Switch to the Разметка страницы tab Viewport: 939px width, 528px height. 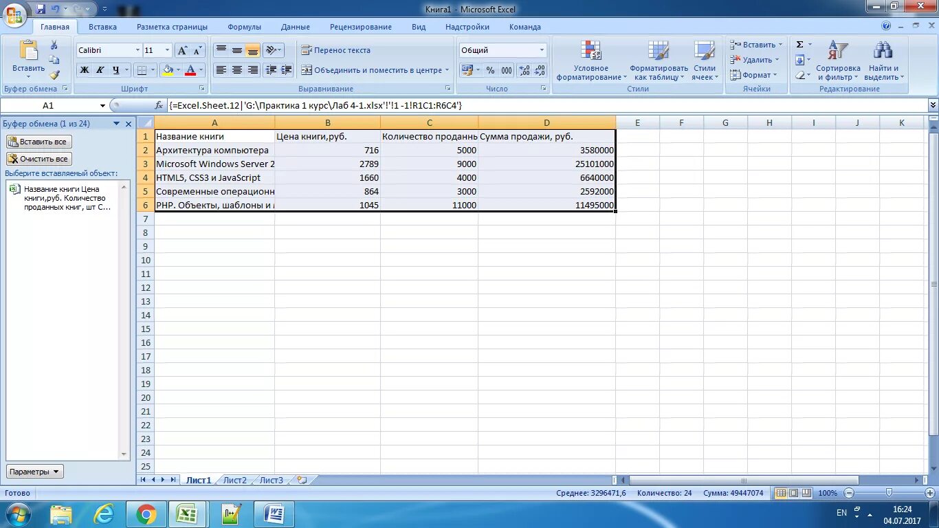point(172,27)
